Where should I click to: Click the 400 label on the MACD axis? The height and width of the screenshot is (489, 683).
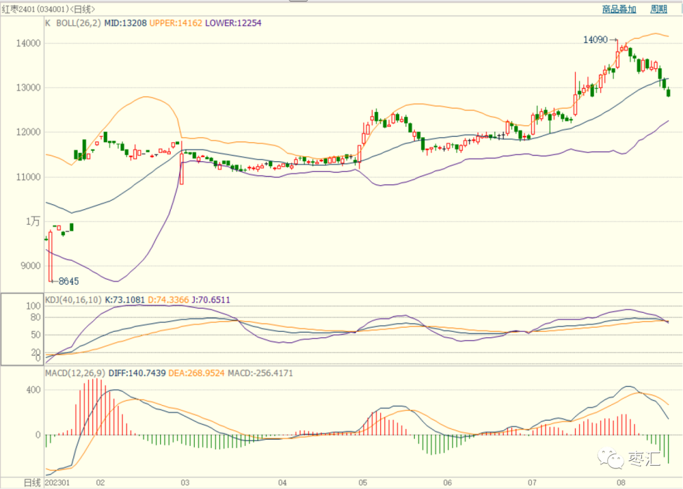point(34,390)
